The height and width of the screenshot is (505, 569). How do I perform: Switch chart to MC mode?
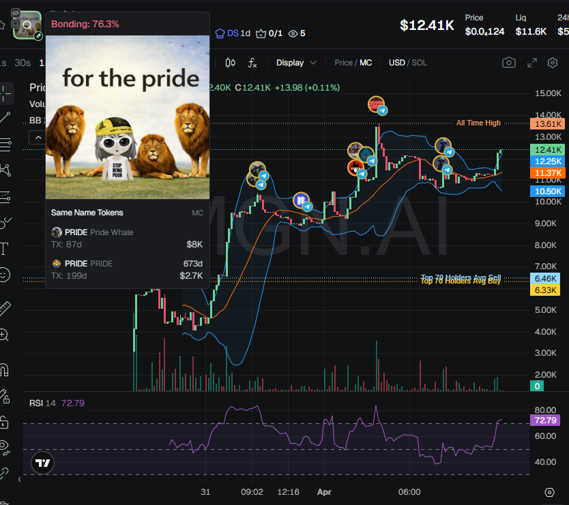click(366, 63)
